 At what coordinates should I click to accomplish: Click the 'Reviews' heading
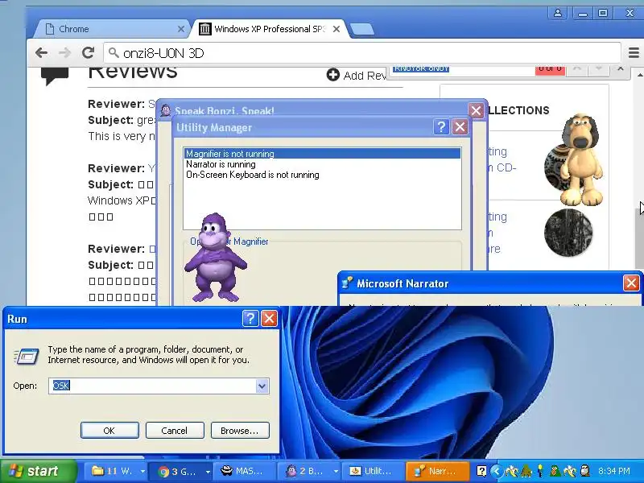pyautogui.click(x=133, y=72)
